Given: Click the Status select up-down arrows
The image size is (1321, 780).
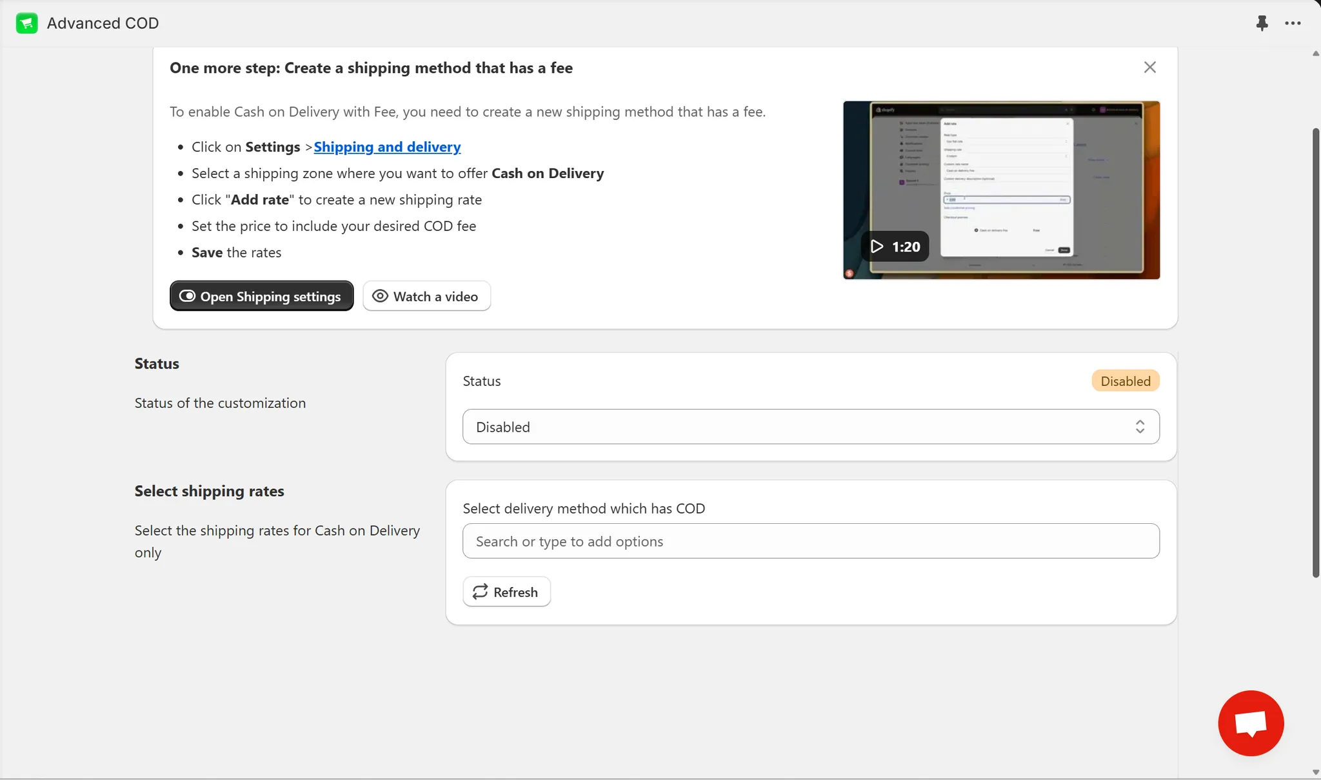Looking at the screenshot, I should (x=1140, y=426).
